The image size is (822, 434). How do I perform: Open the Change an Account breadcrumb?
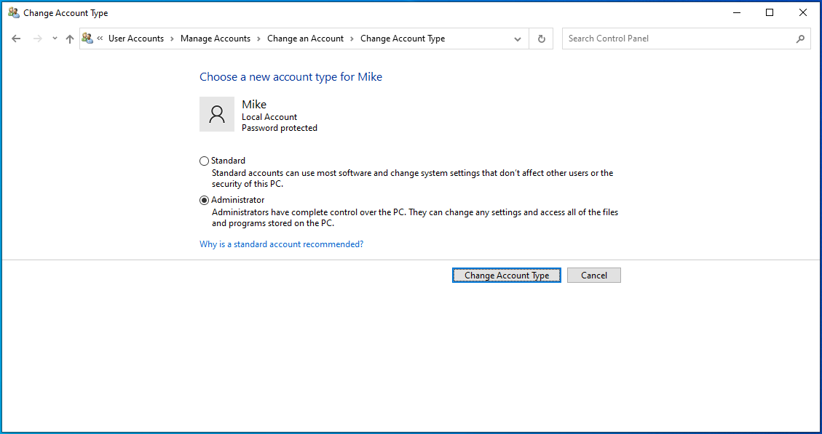305,39
